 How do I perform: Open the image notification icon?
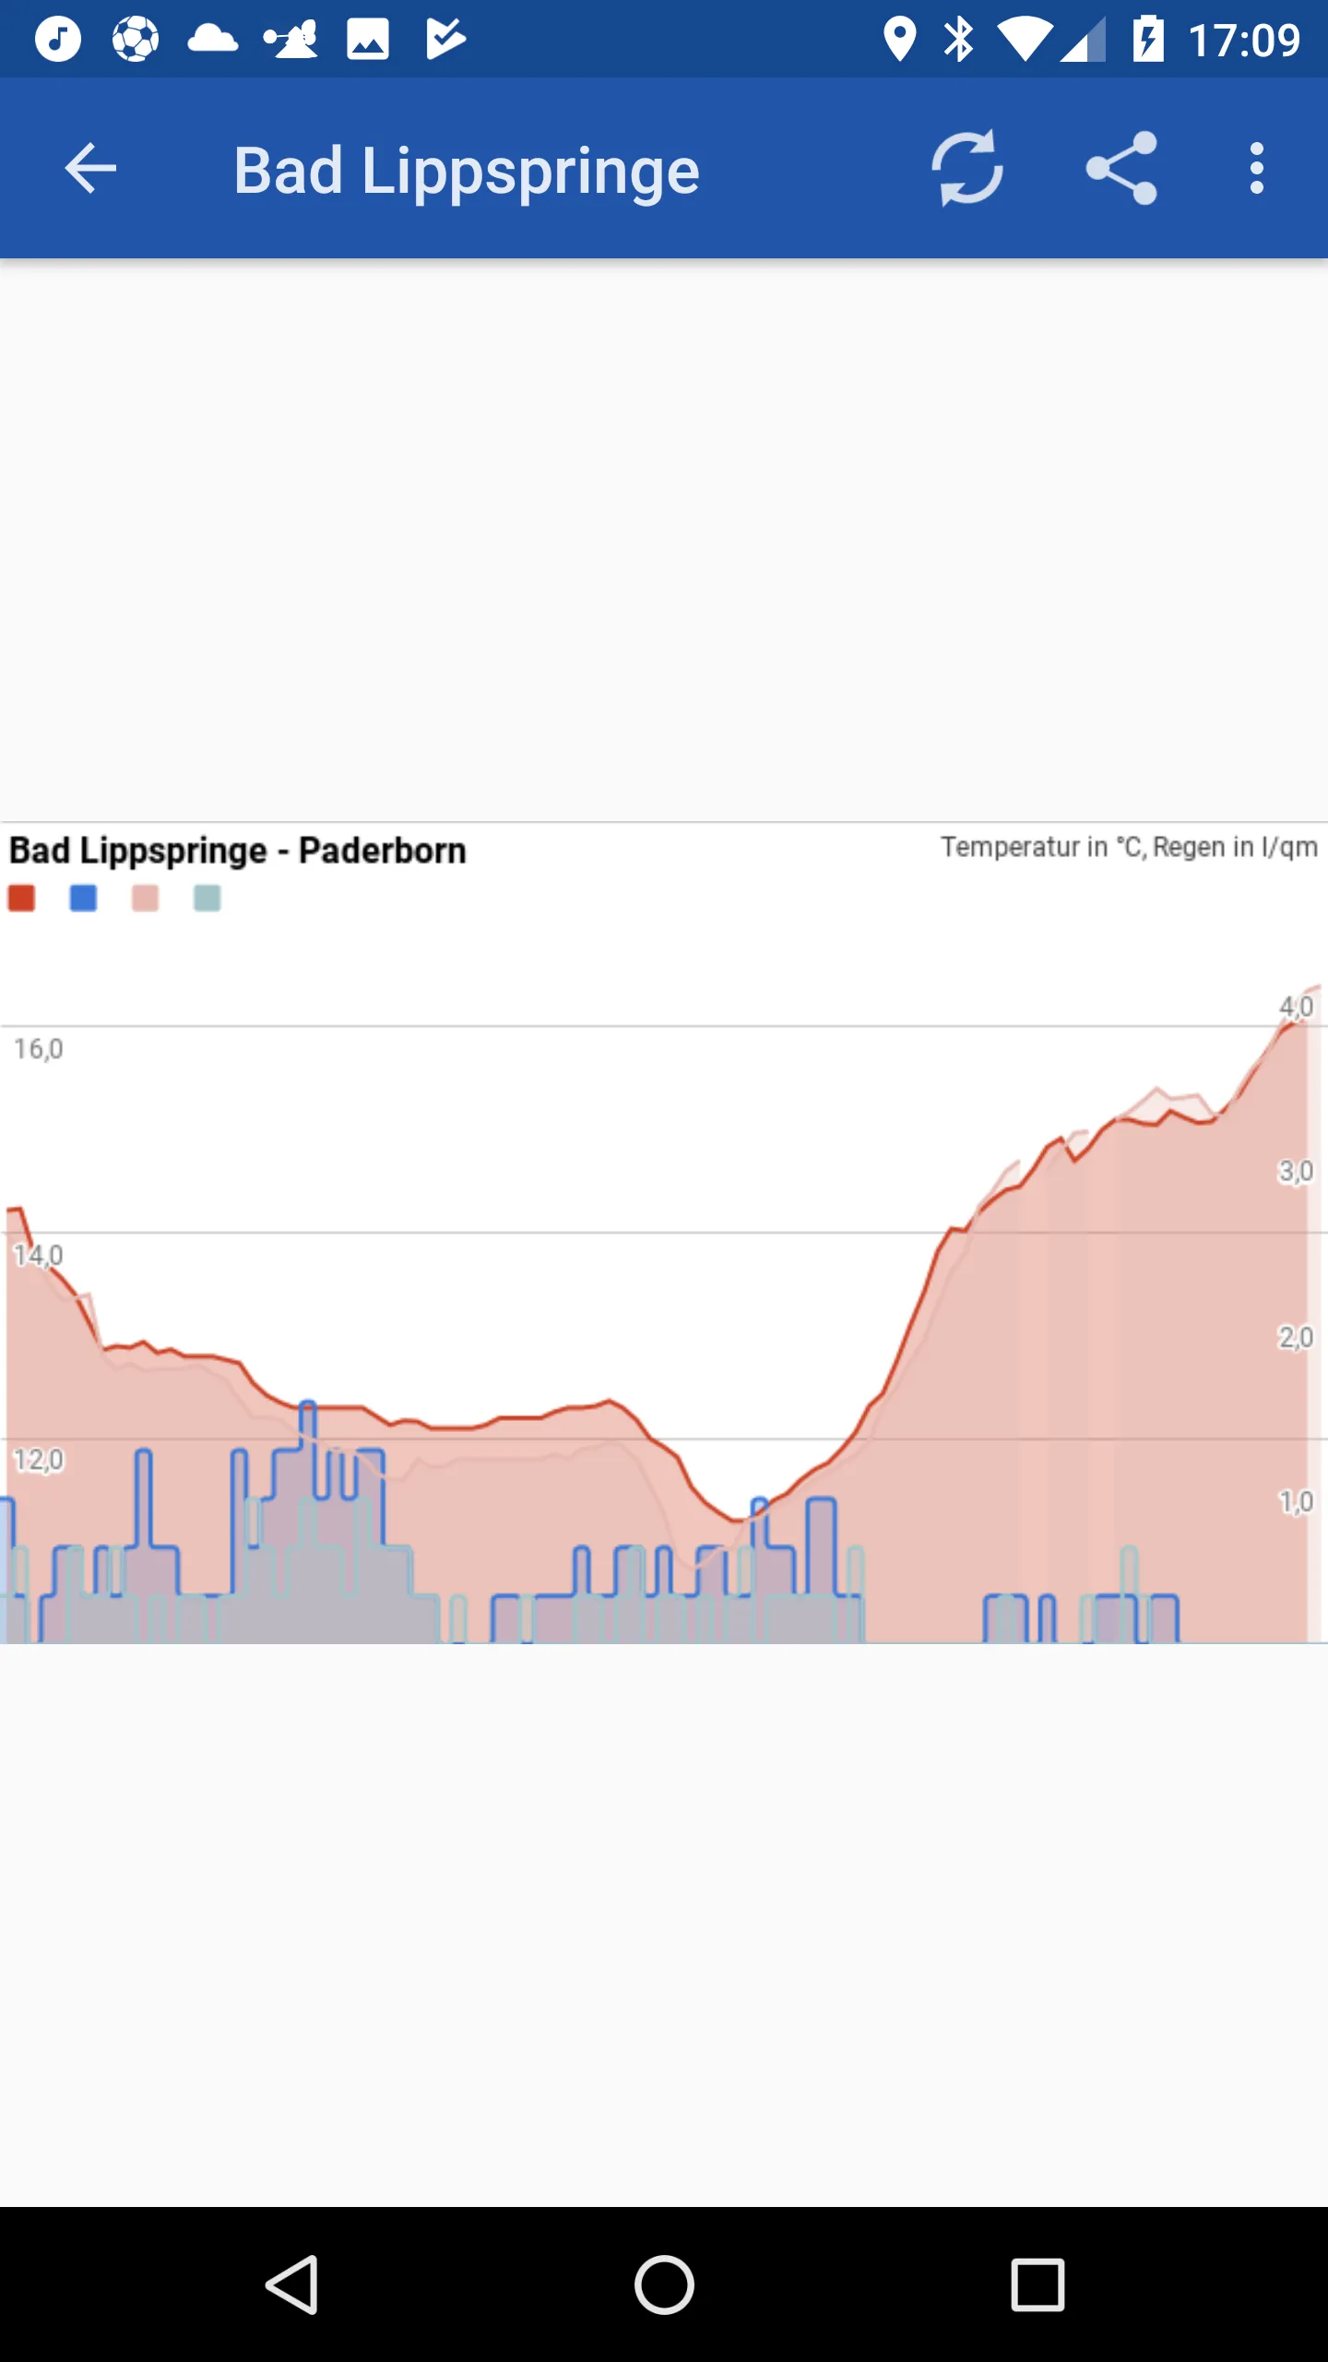coord(368,39)
